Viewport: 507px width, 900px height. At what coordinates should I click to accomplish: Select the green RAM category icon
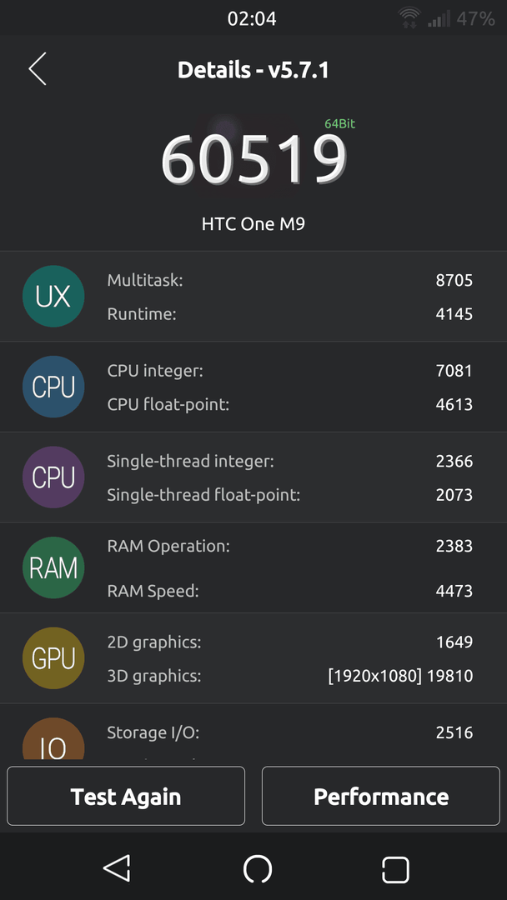pyautogui.click(x=53, y=567)
